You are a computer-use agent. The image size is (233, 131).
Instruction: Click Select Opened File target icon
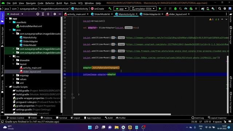38,14
